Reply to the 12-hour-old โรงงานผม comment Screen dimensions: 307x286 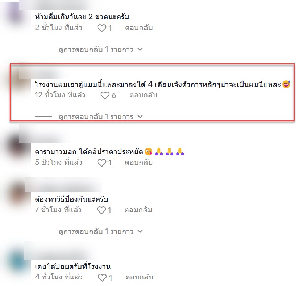143,95
